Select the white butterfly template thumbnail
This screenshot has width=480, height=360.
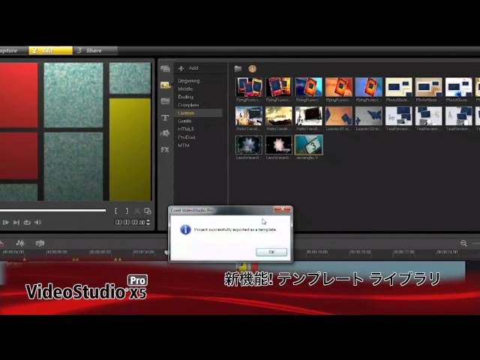click(x=369, y=116)
